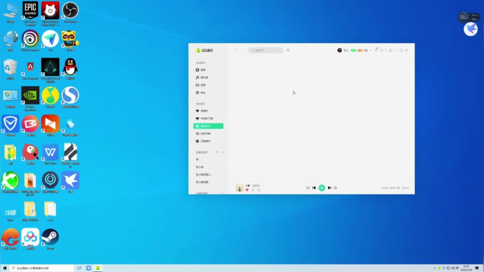This screenshot has width=484, height=272.
Task: Open Baidu Netdisk desktop shortcut
Action: coord(30,239)
